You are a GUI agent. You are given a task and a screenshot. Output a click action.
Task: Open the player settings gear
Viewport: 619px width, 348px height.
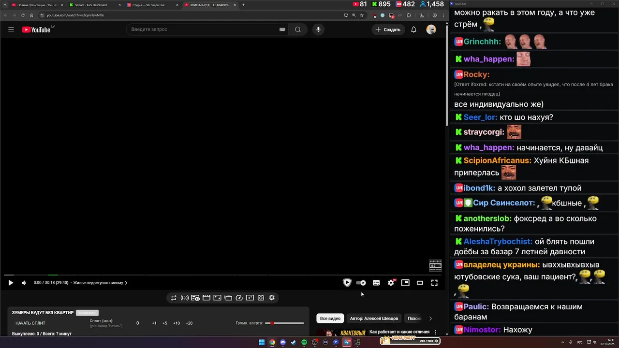391,283
